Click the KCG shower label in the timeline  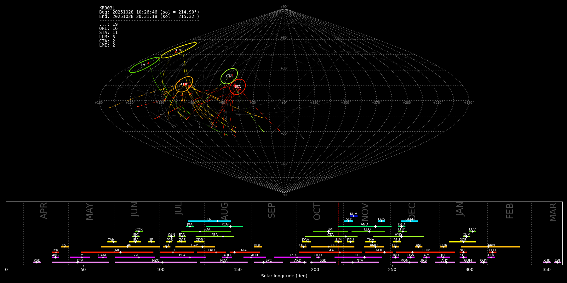[225, 225]
